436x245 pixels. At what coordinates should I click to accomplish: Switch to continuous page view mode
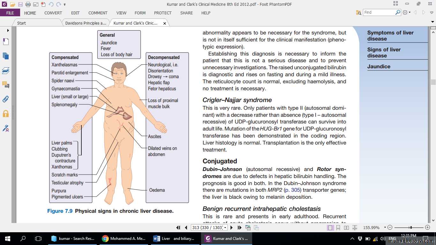click(338, 227)
